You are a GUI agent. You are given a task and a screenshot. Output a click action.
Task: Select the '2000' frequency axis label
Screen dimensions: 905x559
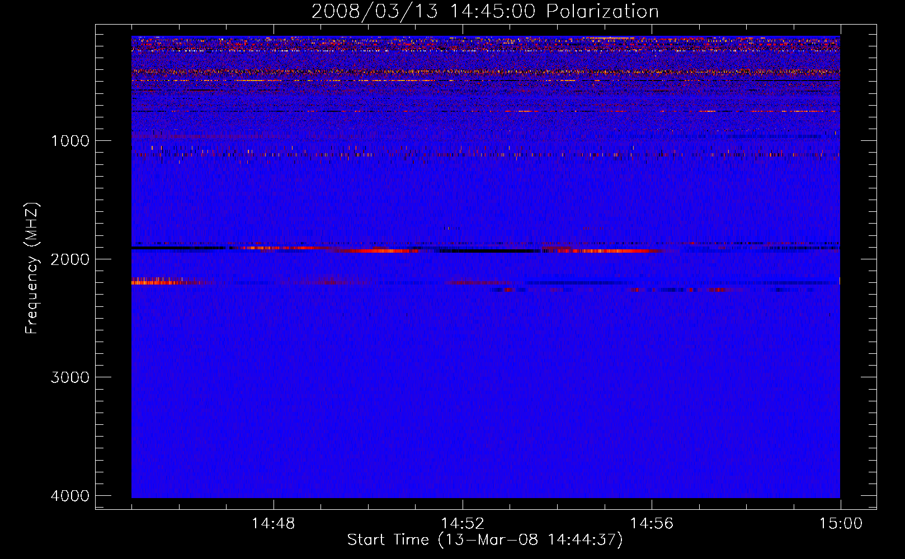(70, 259)
